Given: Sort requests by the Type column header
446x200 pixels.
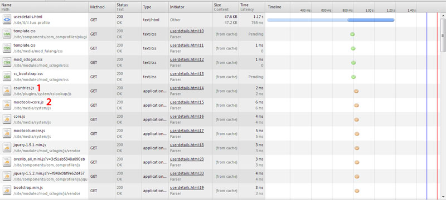Looking at the screenshot, I should pos(155,7).
